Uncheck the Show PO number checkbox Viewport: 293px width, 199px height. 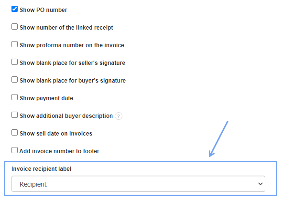click(x=15, y=9)
